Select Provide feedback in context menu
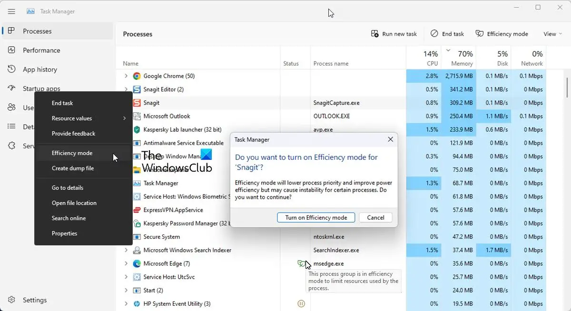The width and height of the screenshot is (571, 311). [83, 134]
